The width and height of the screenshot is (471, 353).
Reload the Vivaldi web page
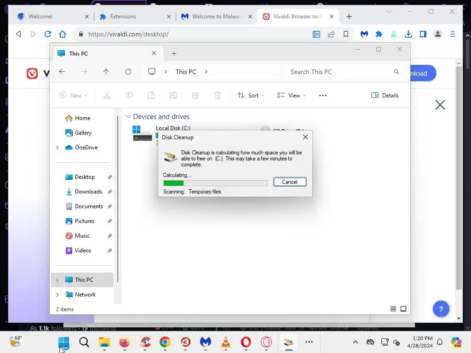coord(48,34)
